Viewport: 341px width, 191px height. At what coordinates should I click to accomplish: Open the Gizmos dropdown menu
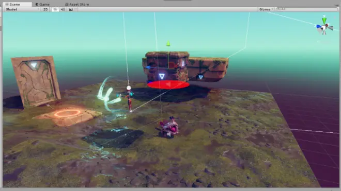point(266,9)
